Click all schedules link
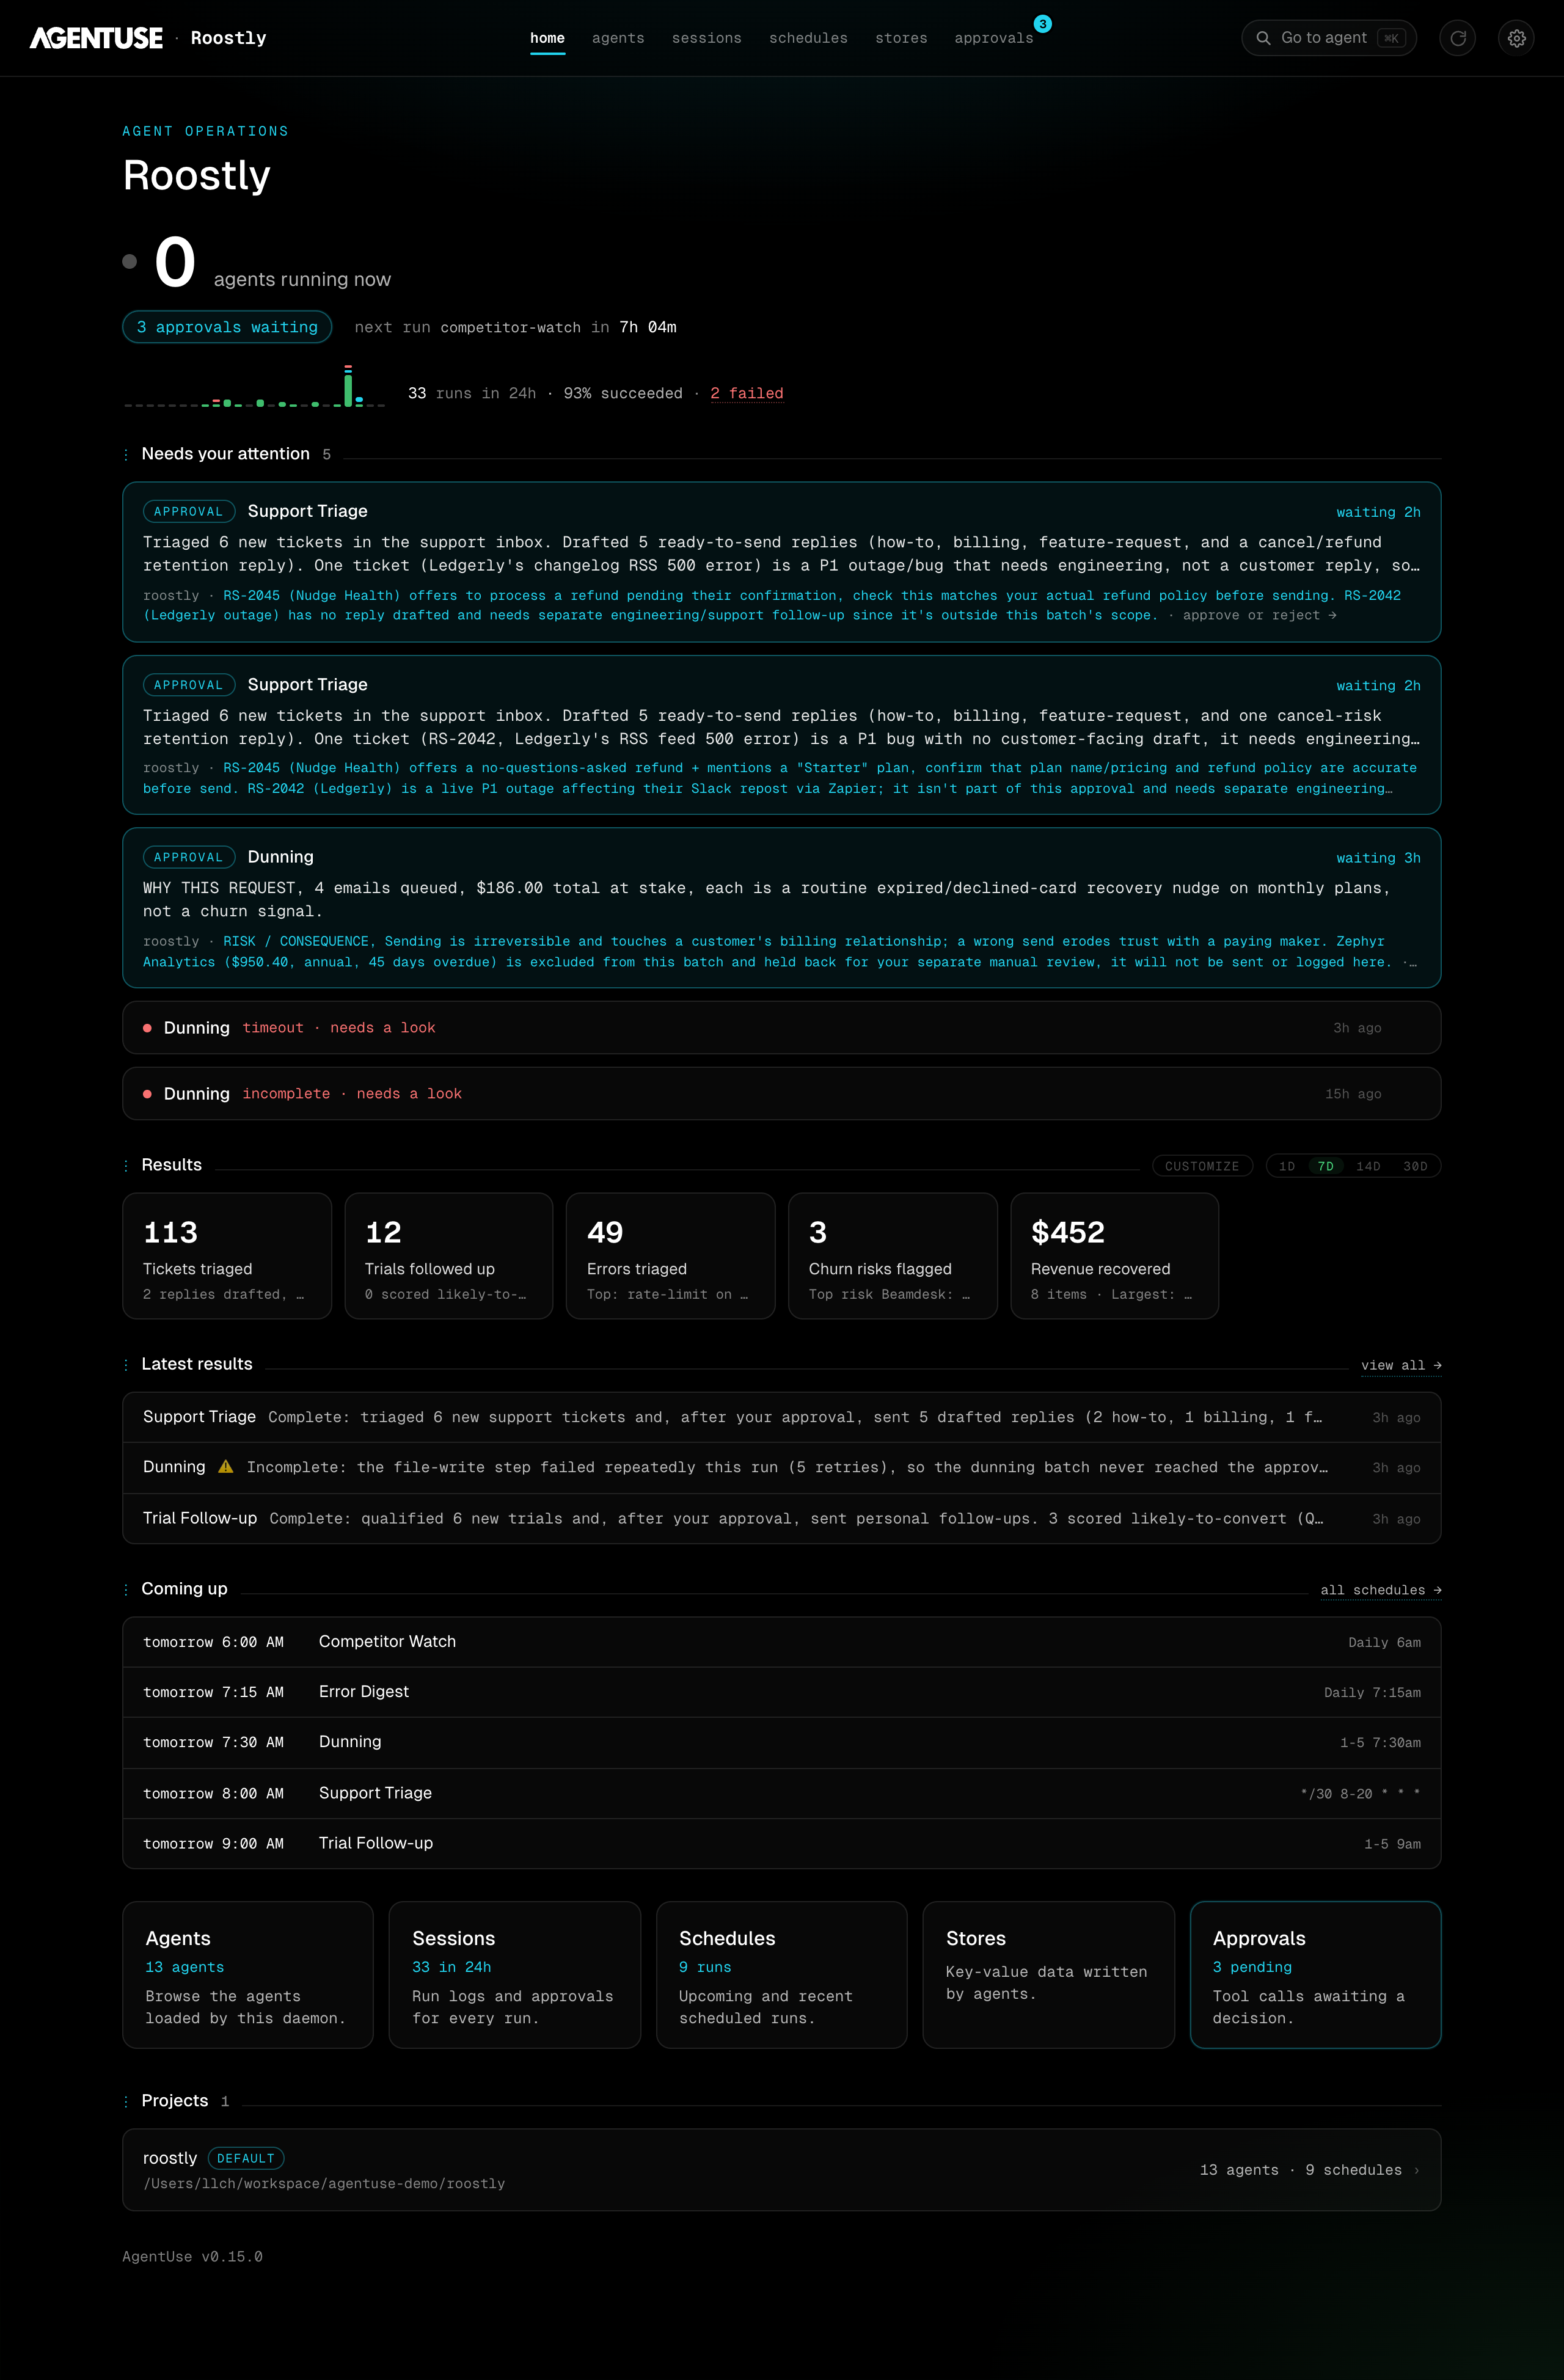This screenshot has width=1564, height=2380. (1381, 1590)
